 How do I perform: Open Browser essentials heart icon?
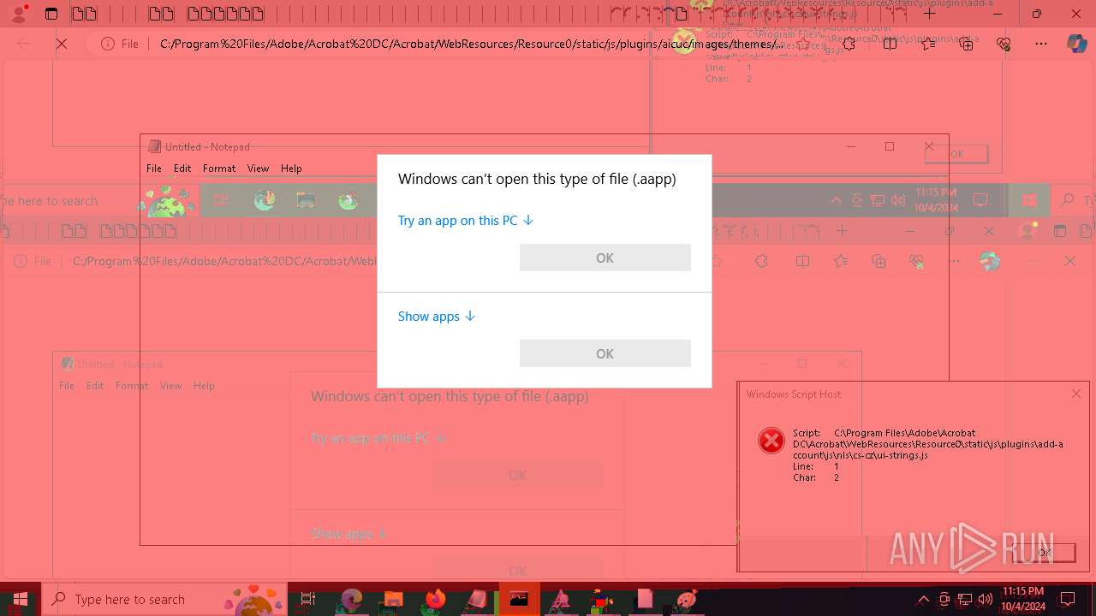pos(1004,44)
